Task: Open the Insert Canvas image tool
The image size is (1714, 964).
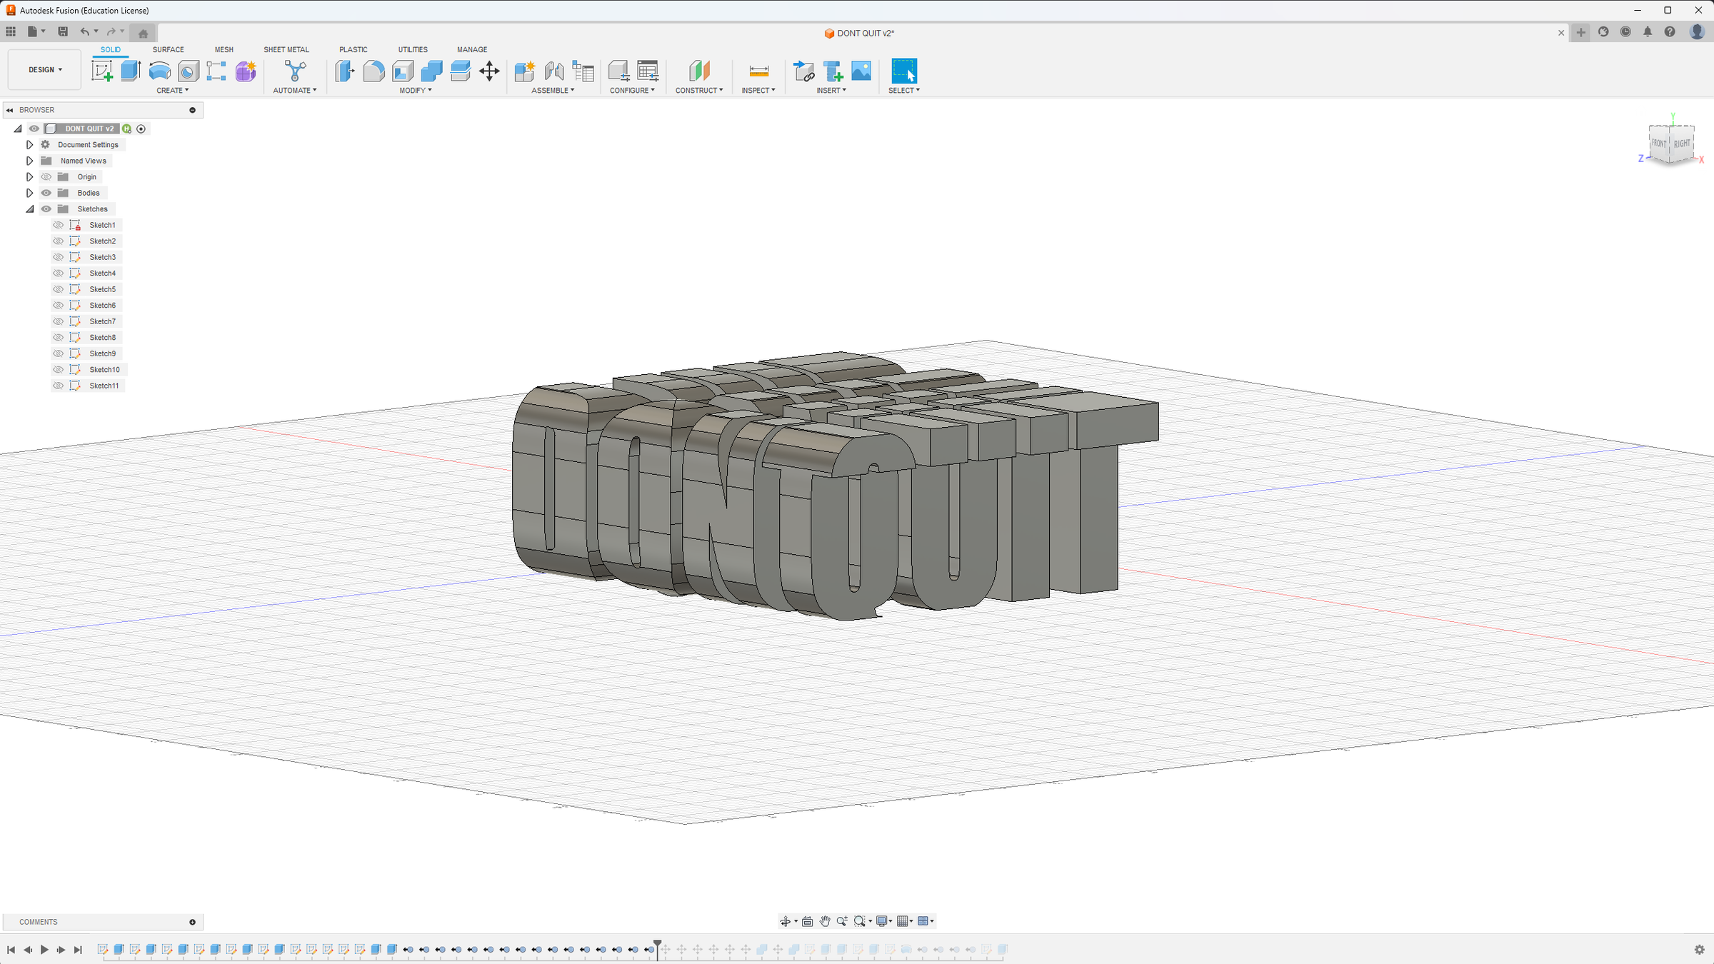Action: (x=861, y=71)
